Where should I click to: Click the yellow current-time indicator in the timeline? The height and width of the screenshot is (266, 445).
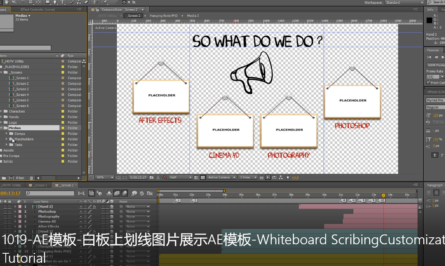(x=383, y=196)
